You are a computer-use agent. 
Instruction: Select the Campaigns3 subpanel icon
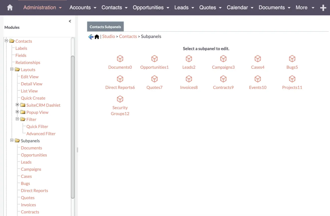pos(223,61)
